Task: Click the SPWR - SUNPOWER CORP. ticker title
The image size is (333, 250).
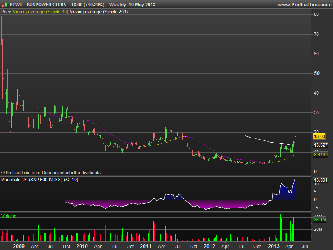Action: pos(37,4)
